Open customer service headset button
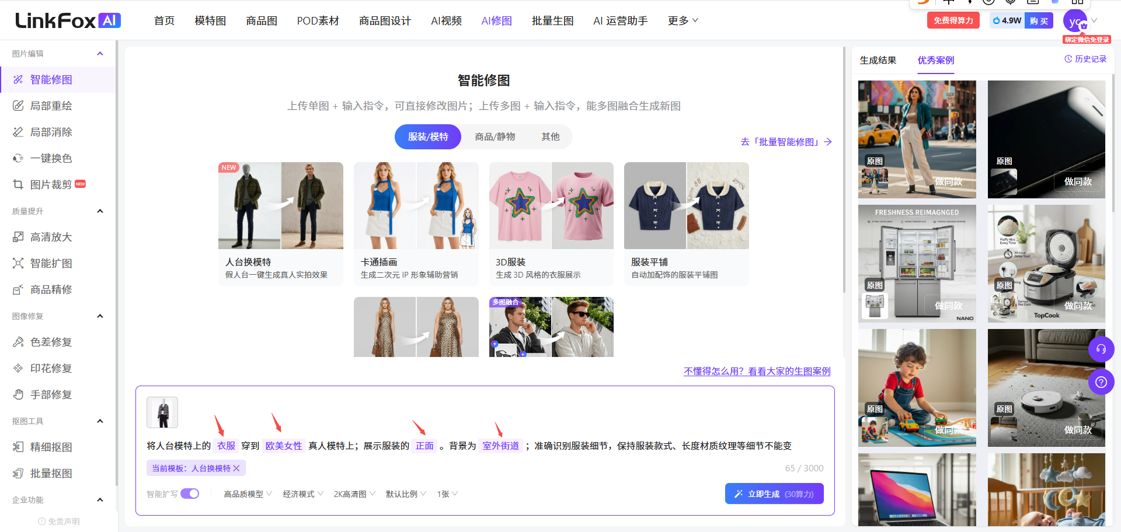This screenshot has height=532, width=1121. (x=1101, y=349)
